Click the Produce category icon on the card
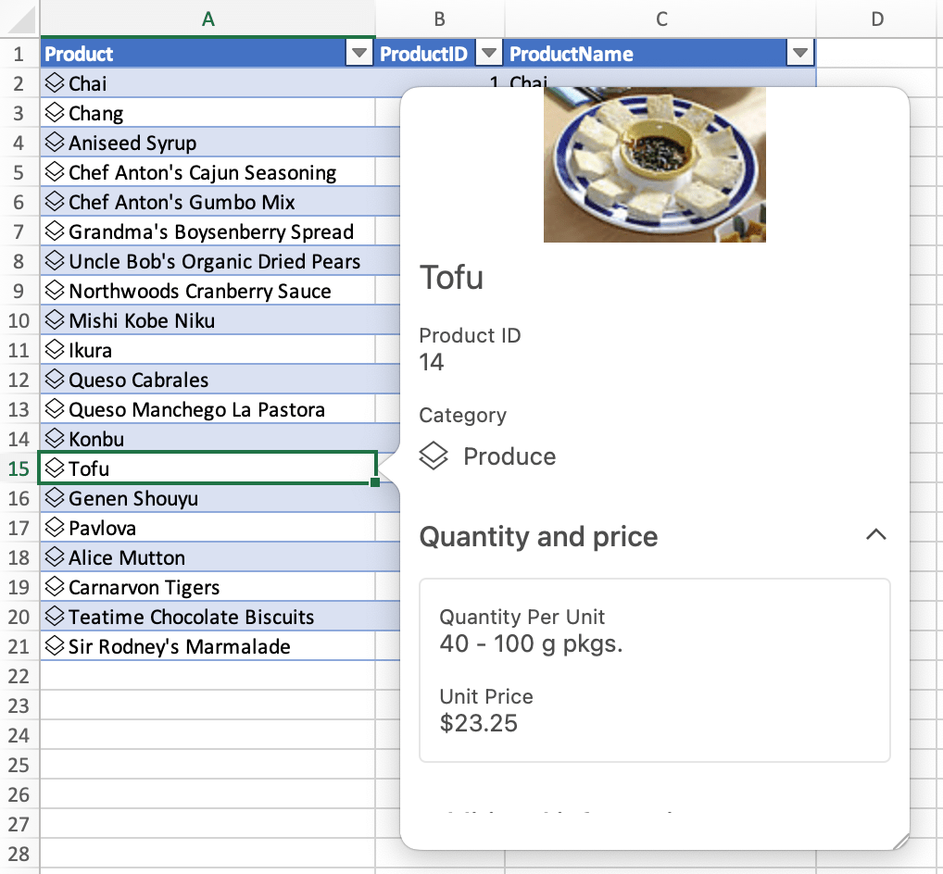This screenshot has width=943, height=874. coord(434,456)
